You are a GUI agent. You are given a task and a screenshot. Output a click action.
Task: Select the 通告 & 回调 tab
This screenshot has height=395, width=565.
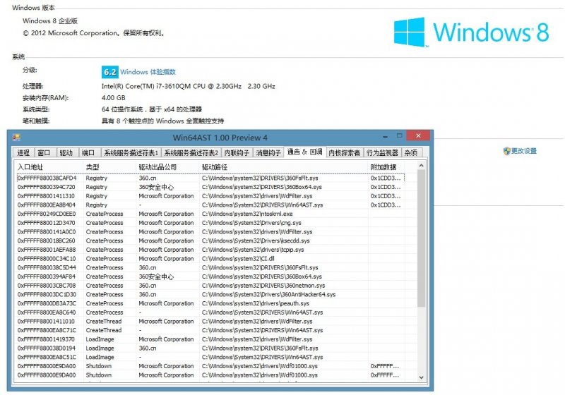tap(305, 152)
